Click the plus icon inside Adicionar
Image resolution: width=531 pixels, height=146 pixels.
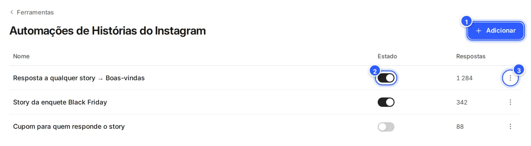point(479,31)
